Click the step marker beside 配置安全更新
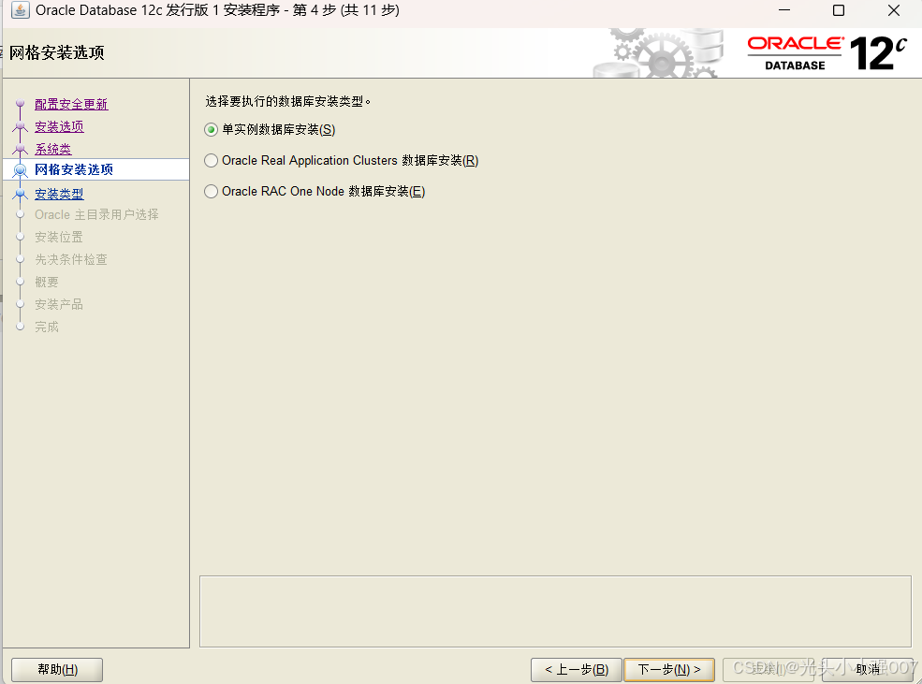Viewport: 922px width, 684px height. click(x=21, y=103)
